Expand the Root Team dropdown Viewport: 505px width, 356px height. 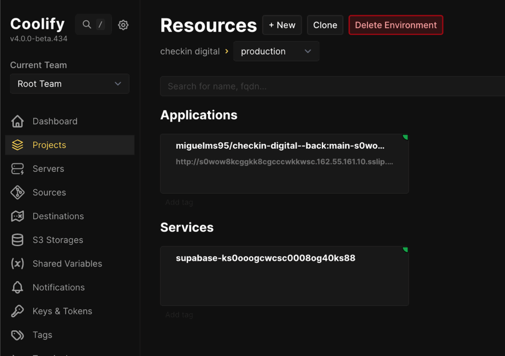[70, 84]
